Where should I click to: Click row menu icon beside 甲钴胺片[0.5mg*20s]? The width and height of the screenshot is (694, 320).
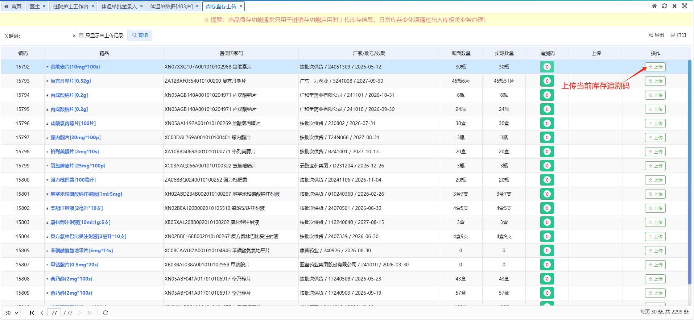tap(47, 265)
